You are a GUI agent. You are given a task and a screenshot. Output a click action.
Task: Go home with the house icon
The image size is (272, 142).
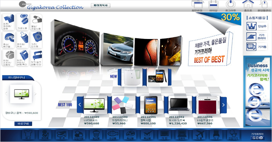click(x=248, y=6)
